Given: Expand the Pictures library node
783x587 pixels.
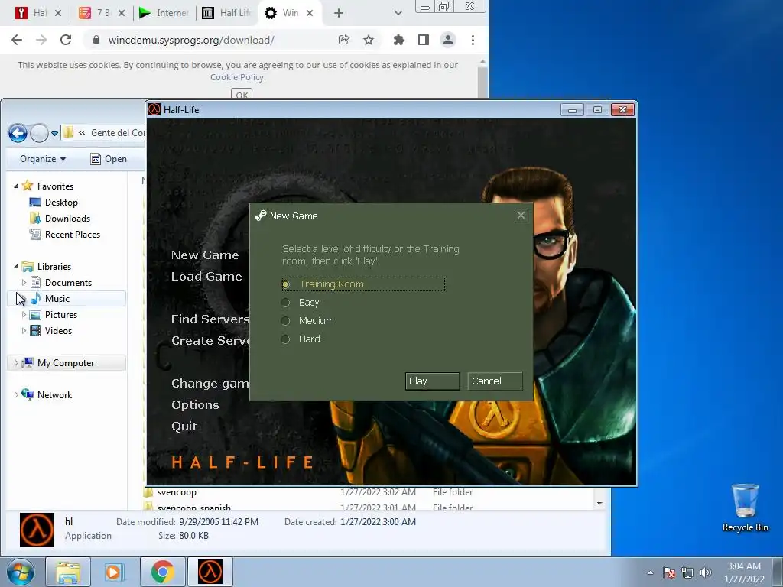Looking at the screenshot, I should tap(24, 315).
